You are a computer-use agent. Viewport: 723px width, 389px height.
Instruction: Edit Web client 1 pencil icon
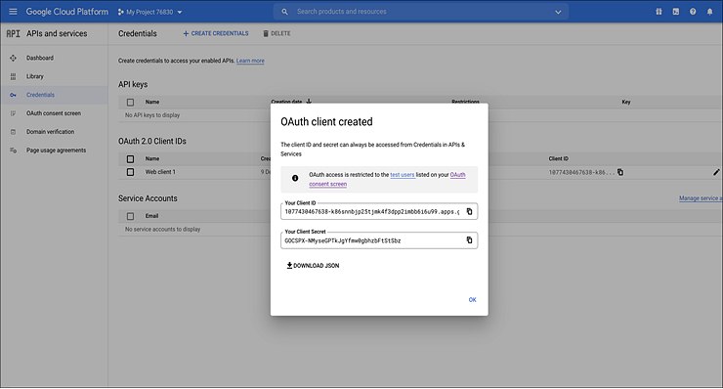(x=716, y=172)
